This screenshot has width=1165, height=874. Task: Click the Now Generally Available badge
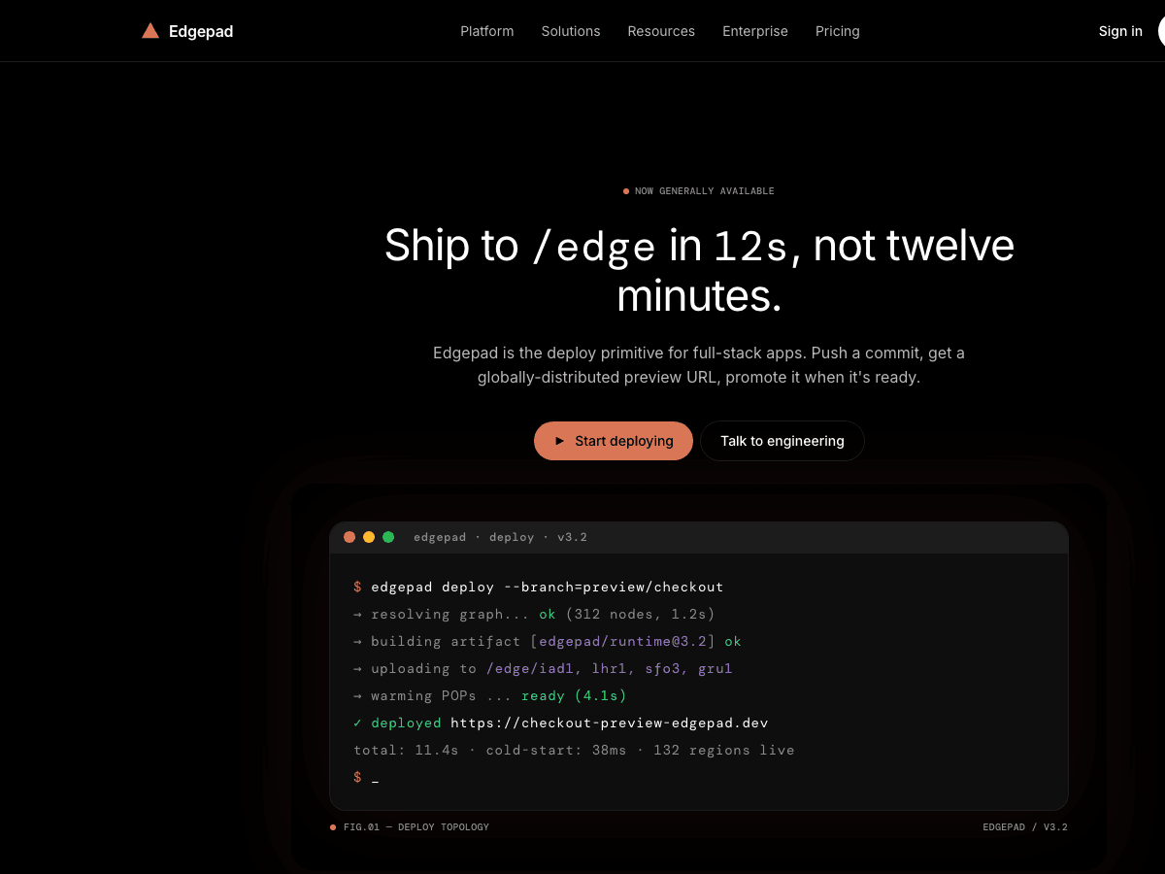point(699,191)
